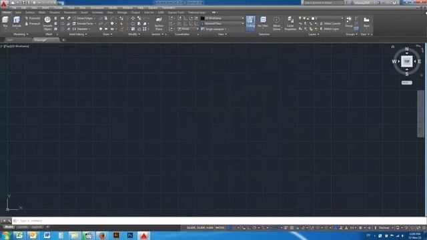Open the WCS dropdown below ViewCube
Viewport: 427px width, 240px height.
point(406,83)
